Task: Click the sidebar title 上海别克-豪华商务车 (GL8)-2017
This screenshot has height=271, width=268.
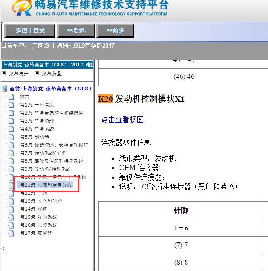Action: 48,65
